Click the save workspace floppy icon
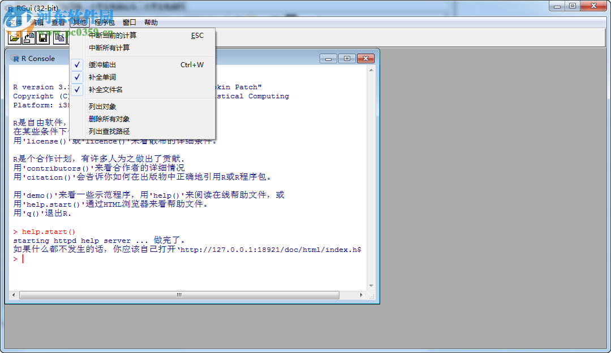 click(x=43, y=38)
